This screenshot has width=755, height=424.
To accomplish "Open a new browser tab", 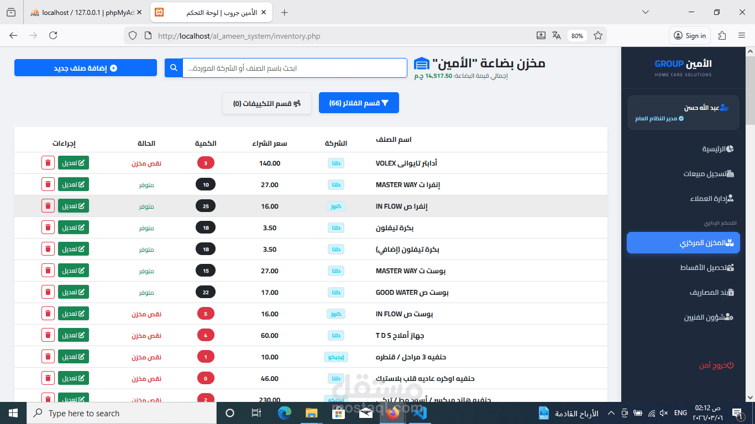I will point(284,12).
